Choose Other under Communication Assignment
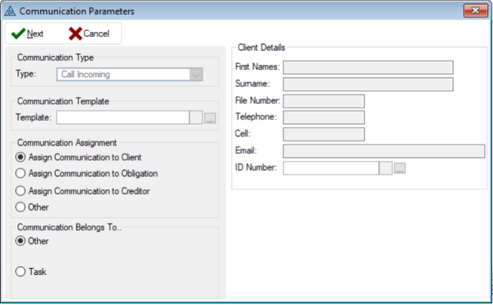The height and width of the screenshot is (305, 493). [21, 207]
